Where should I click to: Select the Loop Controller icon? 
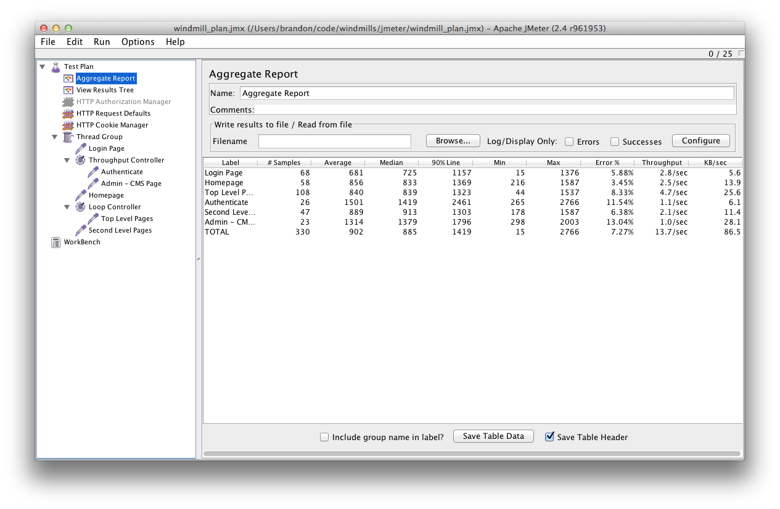(x=80, y=207)
